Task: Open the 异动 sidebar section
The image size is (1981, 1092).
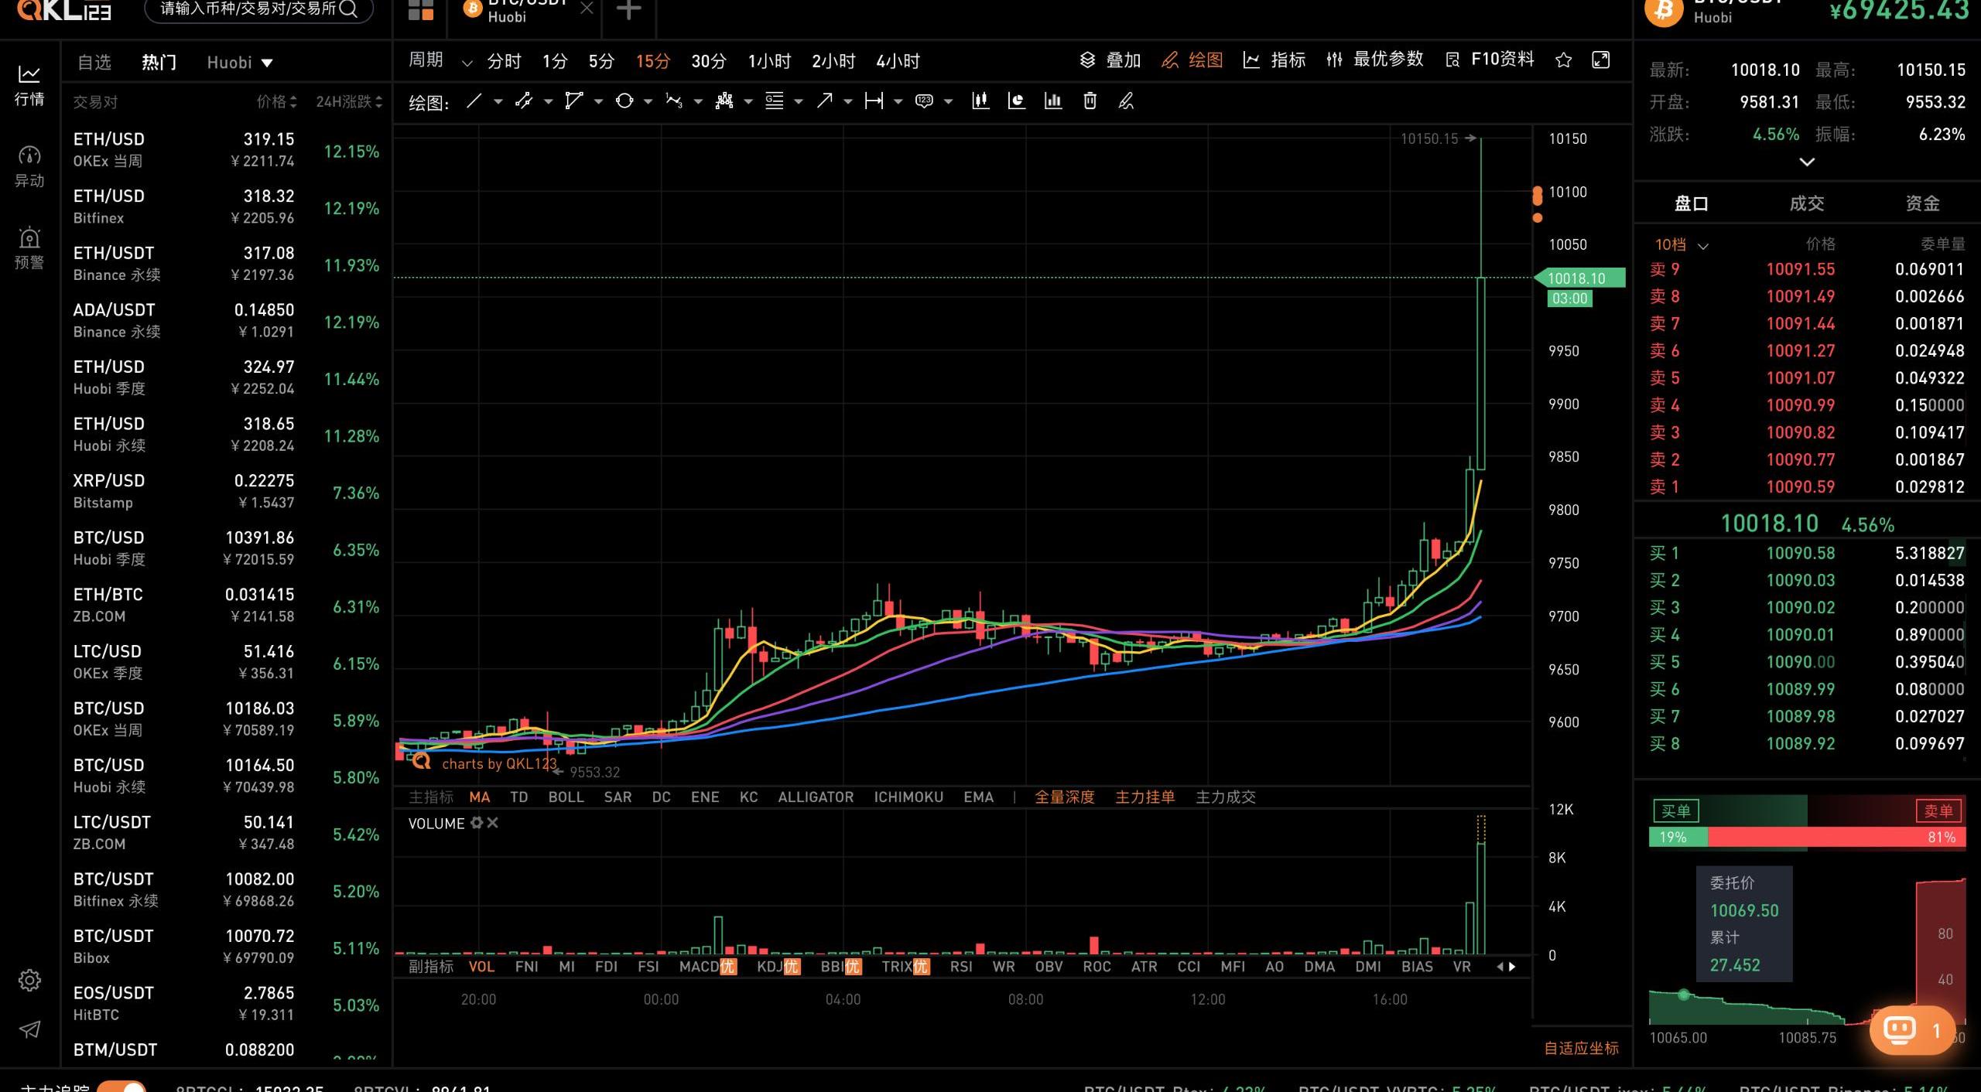Action: click(29, 167)
